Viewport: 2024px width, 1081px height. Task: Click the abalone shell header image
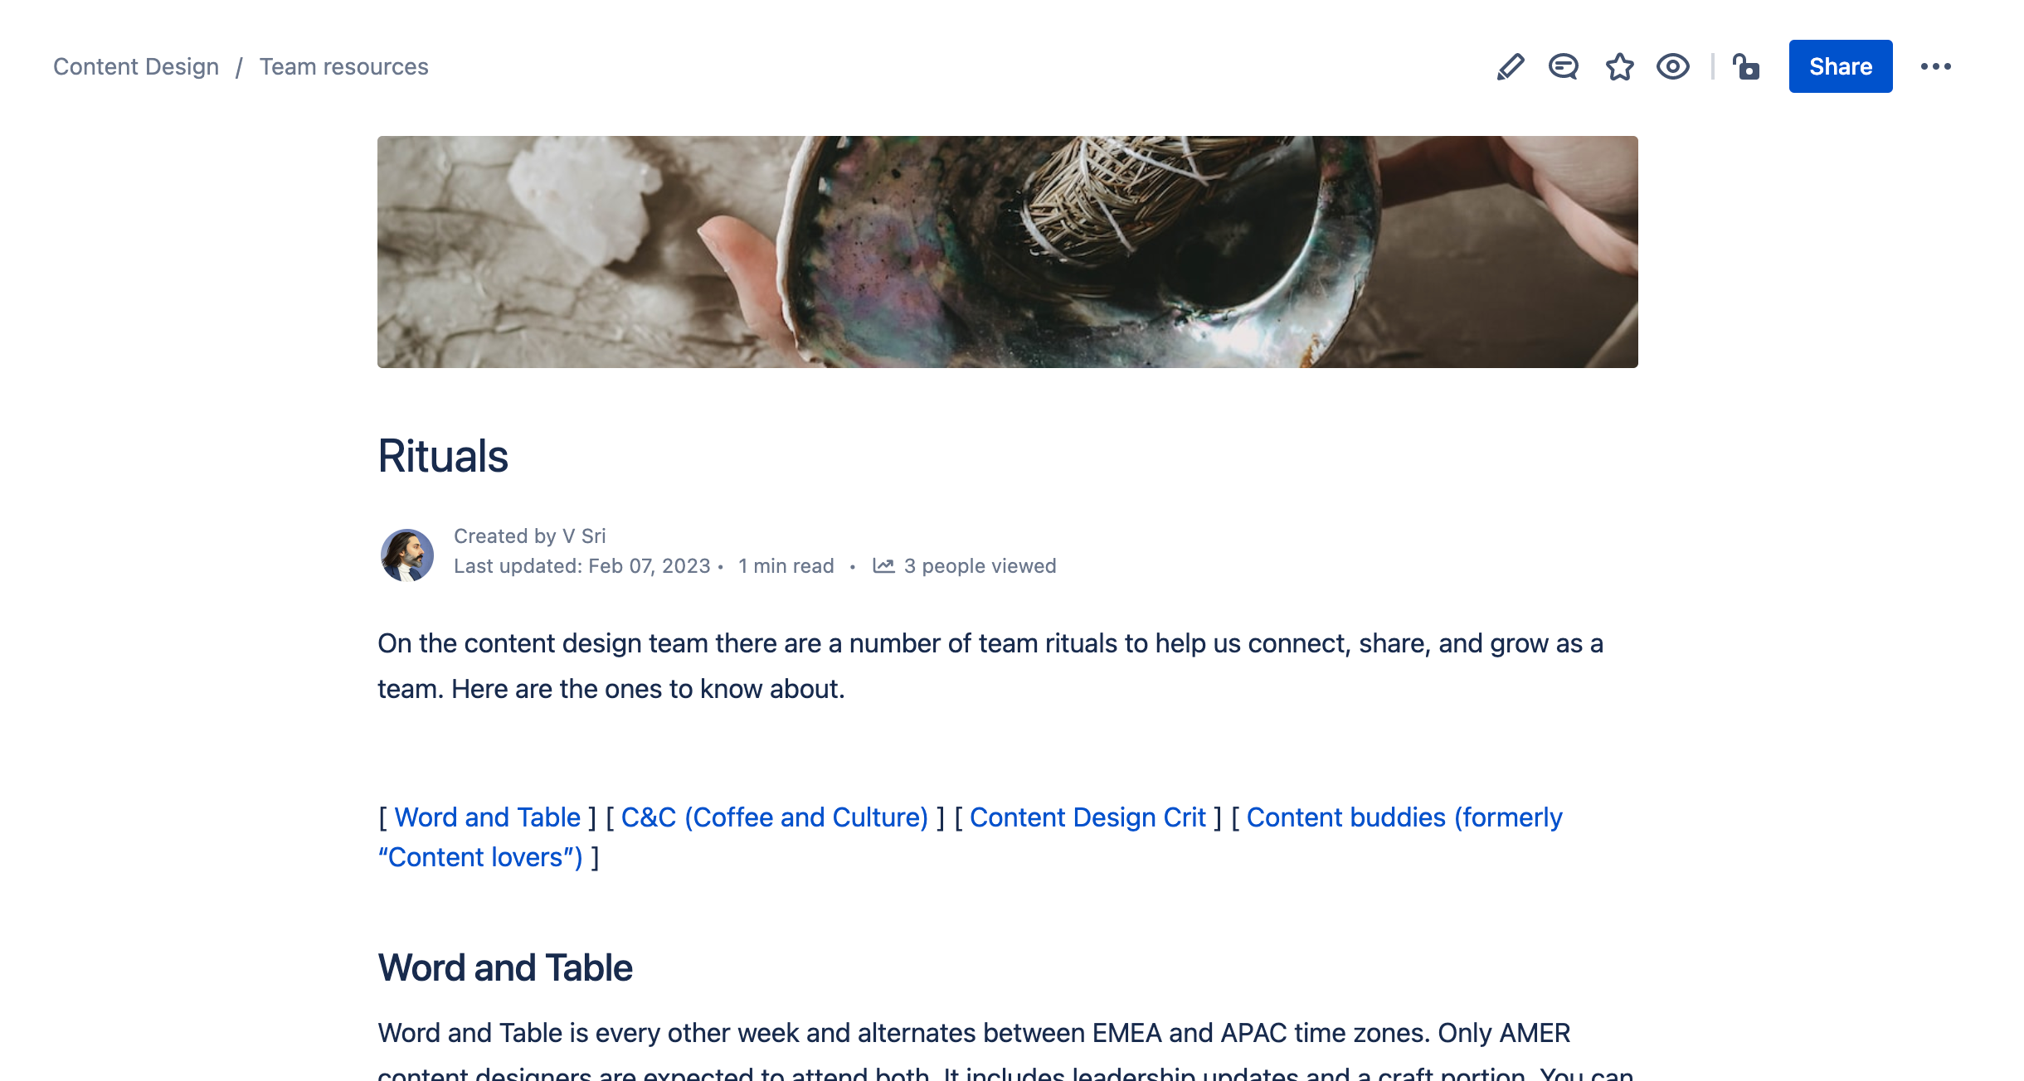pos(1007,252)
